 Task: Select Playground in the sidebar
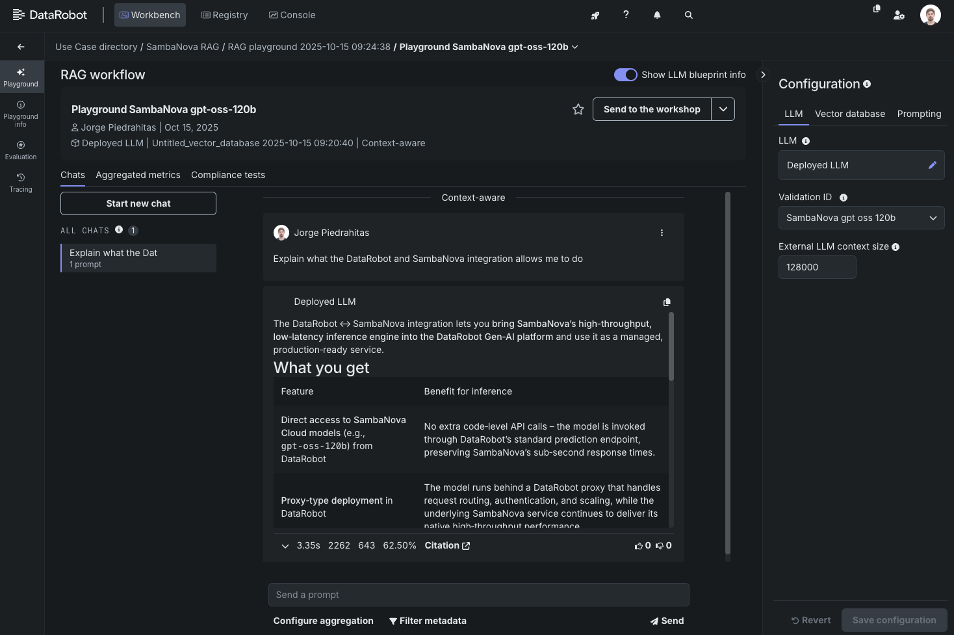(21, 77)
